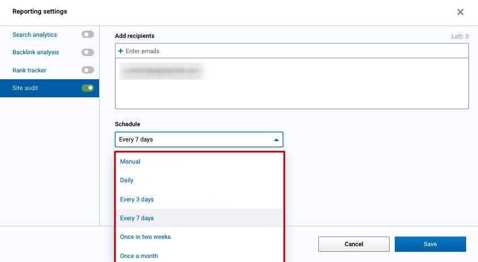This screenshot has width=478, height=262.
Task: Pick Once in two weeks option
Action: [146, 237]
